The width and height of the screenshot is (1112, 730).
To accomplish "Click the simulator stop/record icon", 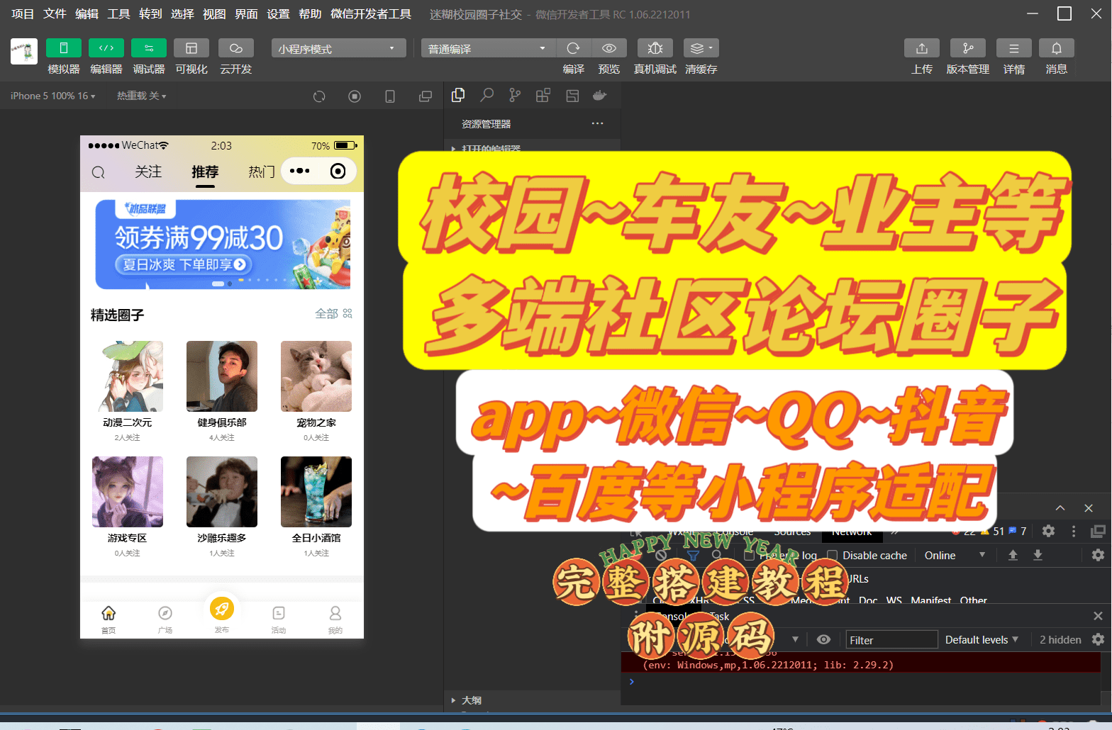I will [355, 96].
